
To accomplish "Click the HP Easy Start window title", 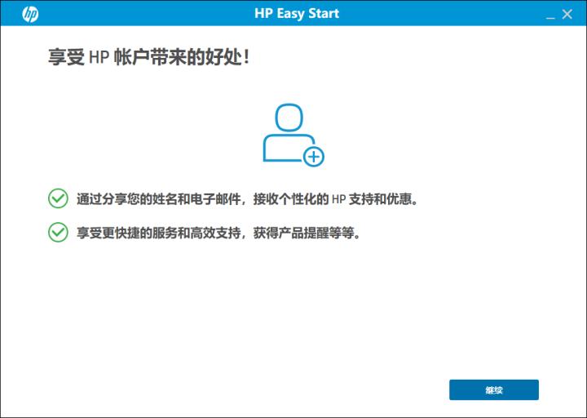I will click(x=297, y=14).
